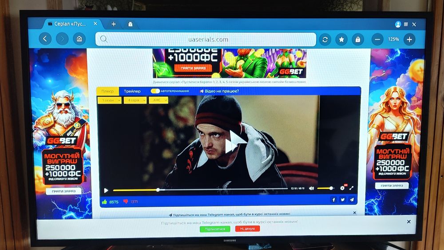Switch to the Трейлер tab
Image resolution: width=444 pixels, height=250 pixels.
click(x=132, y=91)
